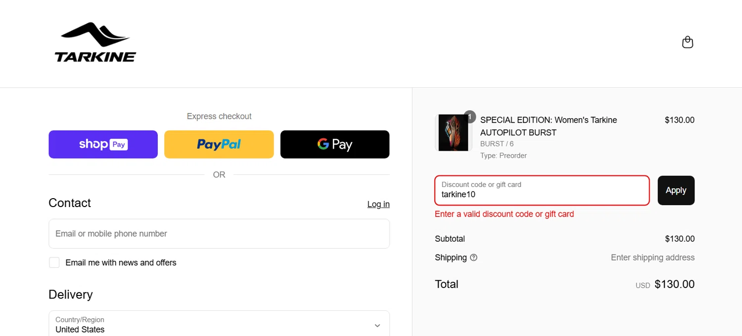The width and height of the screenshot is (742, 336).
Task: Enable Email me with news and offers
Action: point(54,262)
